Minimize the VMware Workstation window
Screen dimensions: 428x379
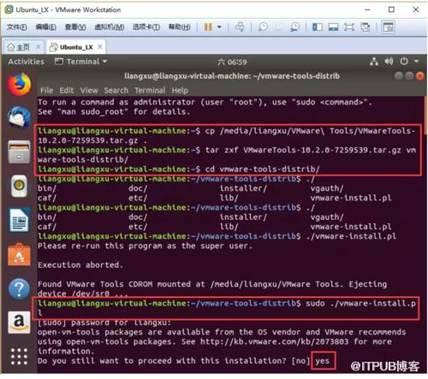(x=367, y=9)
